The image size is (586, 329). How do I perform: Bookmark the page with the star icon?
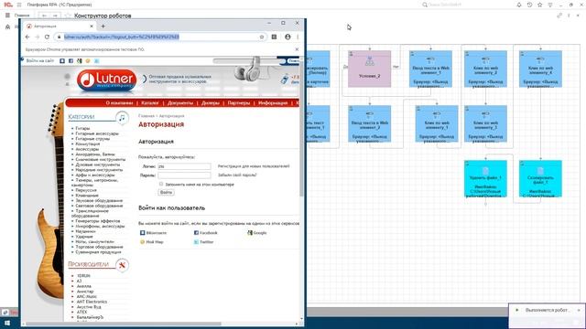click(262, 37)
